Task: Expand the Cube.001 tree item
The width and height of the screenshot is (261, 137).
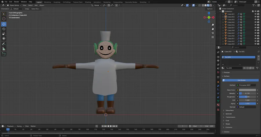Action: pos(223,14)
